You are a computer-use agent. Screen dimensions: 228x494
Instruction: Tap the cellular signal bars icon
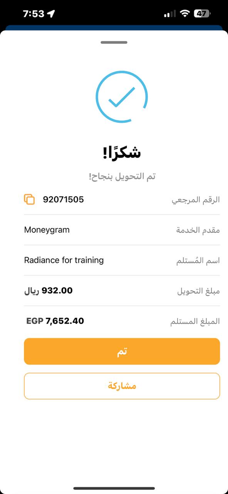point(170,14)
